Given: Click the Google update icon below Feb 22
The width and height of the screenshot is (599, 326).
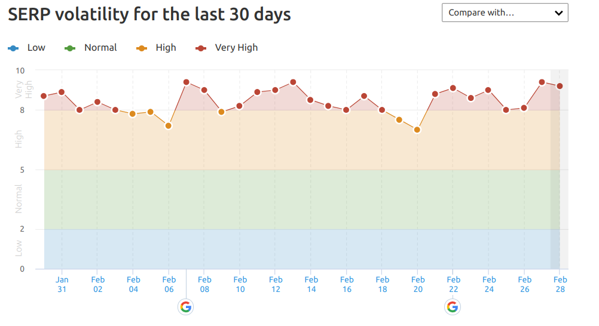Looking at the screenshot, I should coord(453,307).
